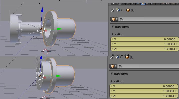This screenshot has height=99, width=179.
Task: Click the upper 'Transform' panel title
Action: tap(122, 27)
